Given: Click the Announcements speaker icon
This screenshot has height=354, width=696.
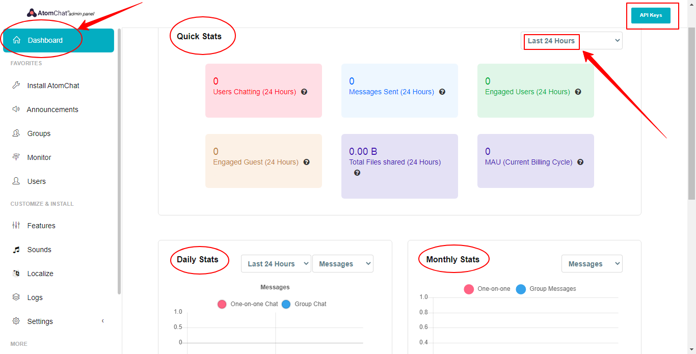Looking at the screenshot, I should pyautogui.click(x=16, y=110).
